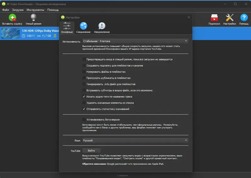Click the 4K Video Downloader title bar app icon
This screenshot has width=251, height=178.
3,4
